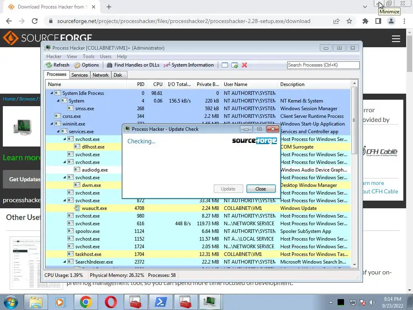The image size is (413, 310).
Task: Open the Hacker menu
Action: tap(54, 57)
